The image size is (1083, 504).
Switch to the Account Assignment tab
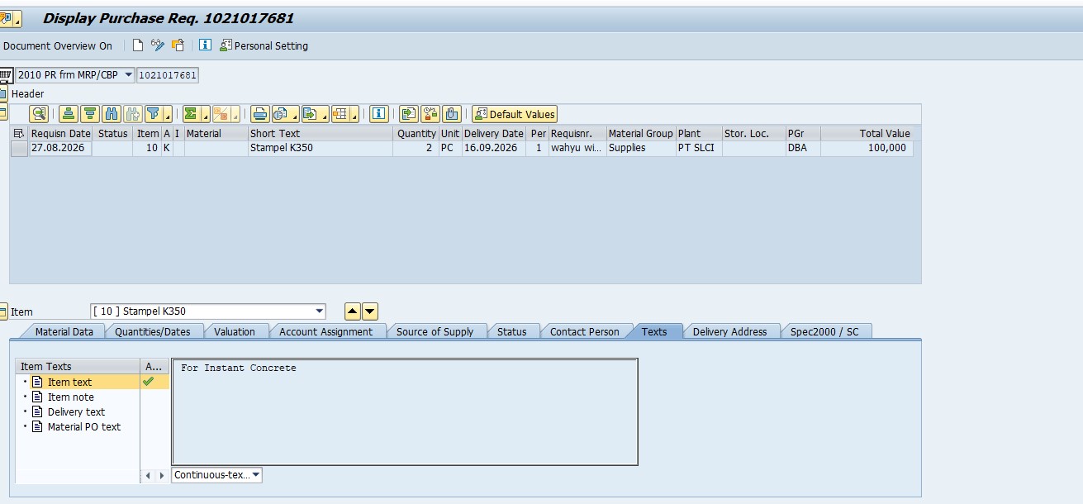coord(325,331)
